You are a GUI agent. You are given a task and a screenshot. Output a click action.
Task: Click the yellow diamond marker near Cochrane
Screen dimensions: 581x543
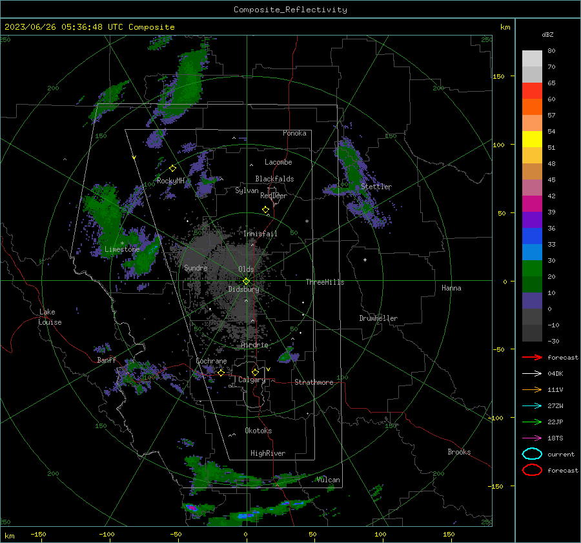[221, 373]
